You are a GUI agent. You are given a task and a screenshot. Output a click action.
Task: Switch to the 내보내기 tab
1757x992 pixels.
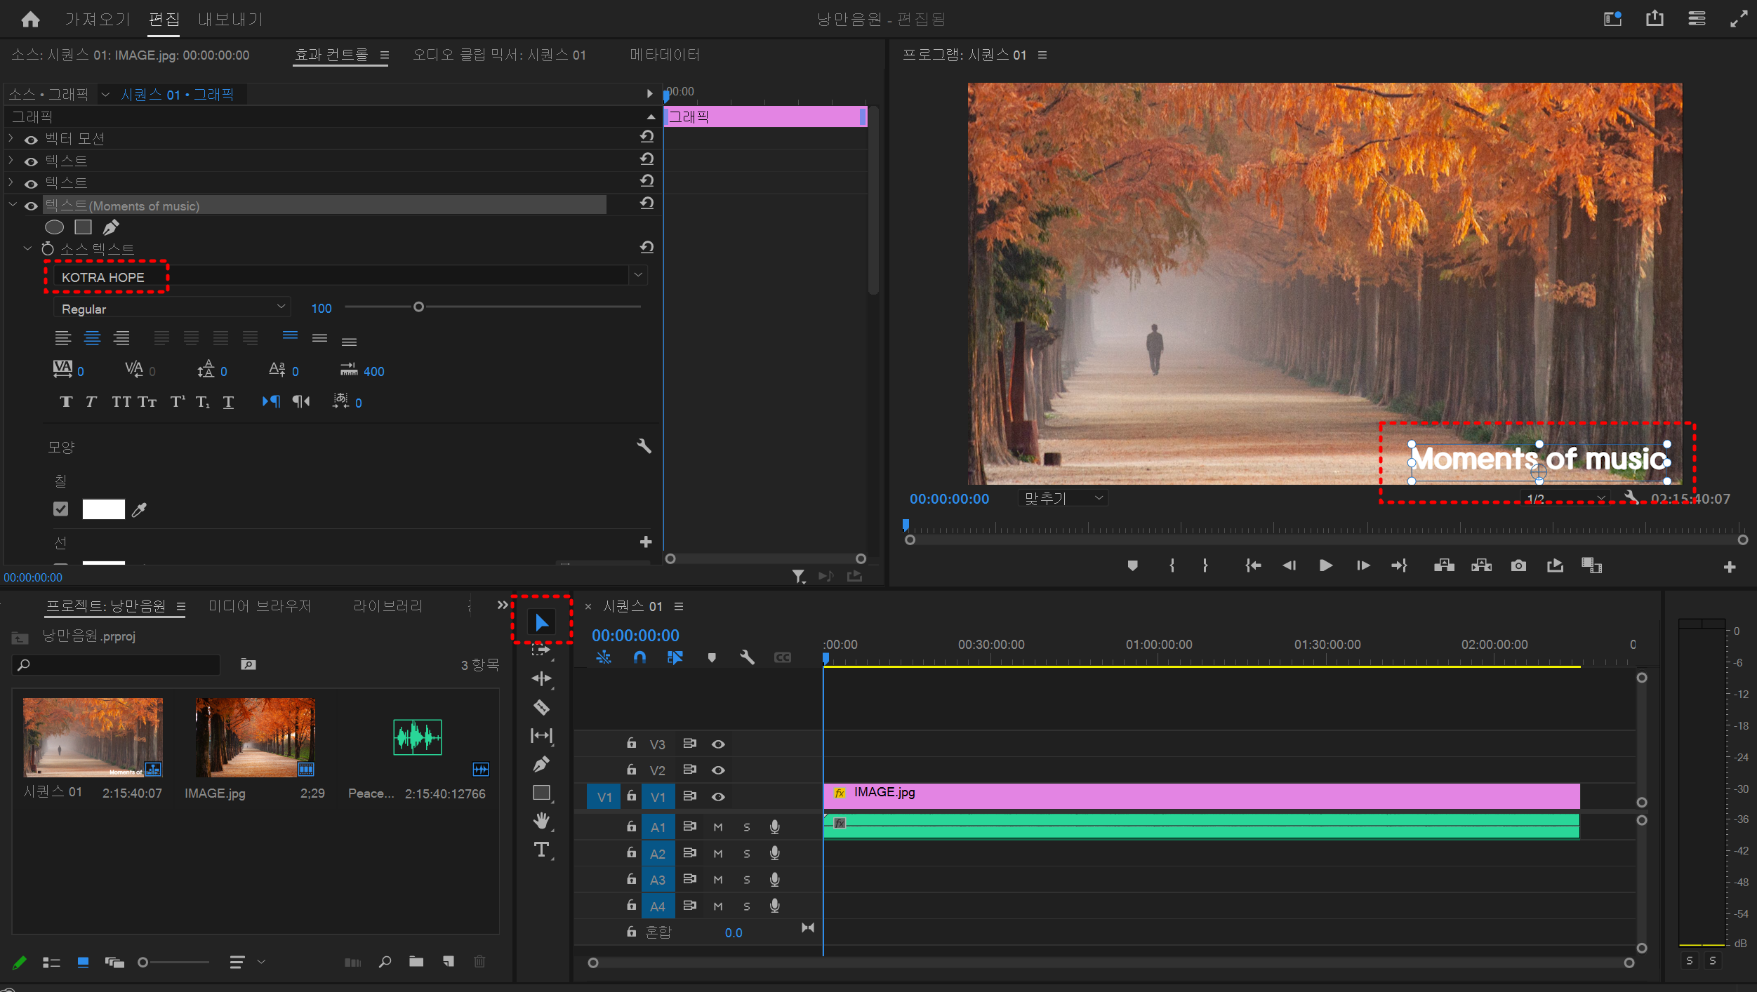(230, 19)
